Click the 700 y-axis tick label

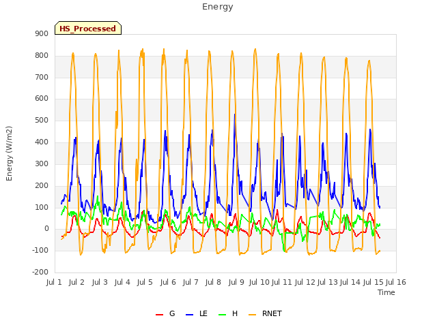click(x=42, y=77)
